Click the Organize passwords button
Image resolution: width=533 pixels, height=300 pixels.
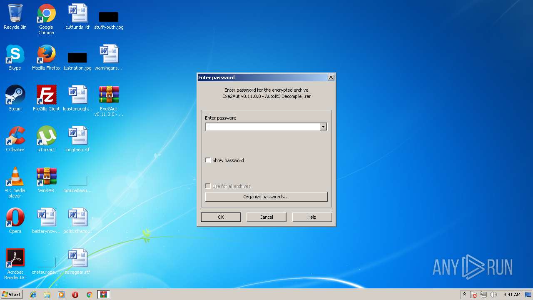pyautogui.click(x=266, y=197)
